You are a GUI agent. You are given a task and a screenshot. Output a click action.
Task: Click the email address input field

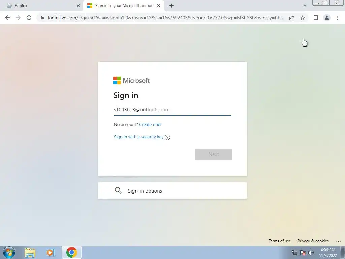[172, 110]
